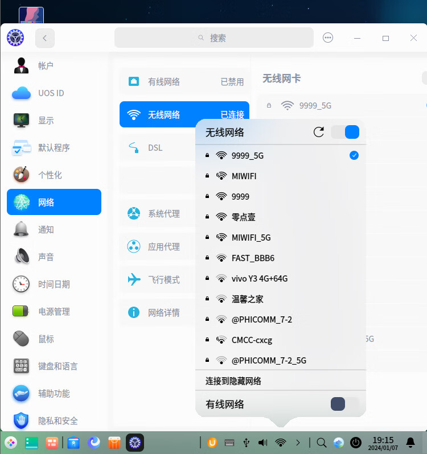Select 9999_5G in popup list
Screen dimensions: 427x454
pyautogui.click(x=281, y=155)
